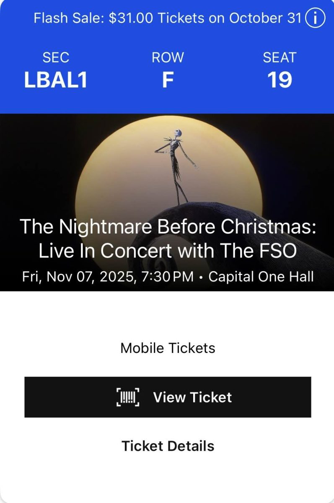Click the SEC section label

pos(56,57)
